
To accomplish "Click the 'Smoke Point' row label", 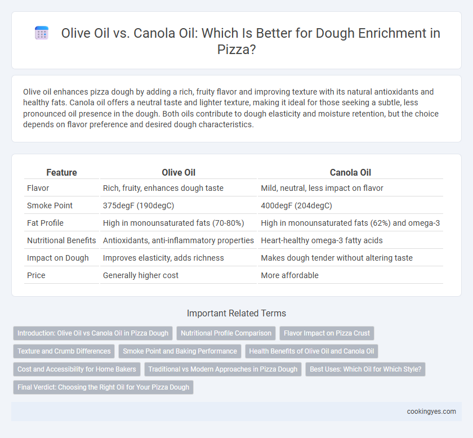I will tap(50, 205).
